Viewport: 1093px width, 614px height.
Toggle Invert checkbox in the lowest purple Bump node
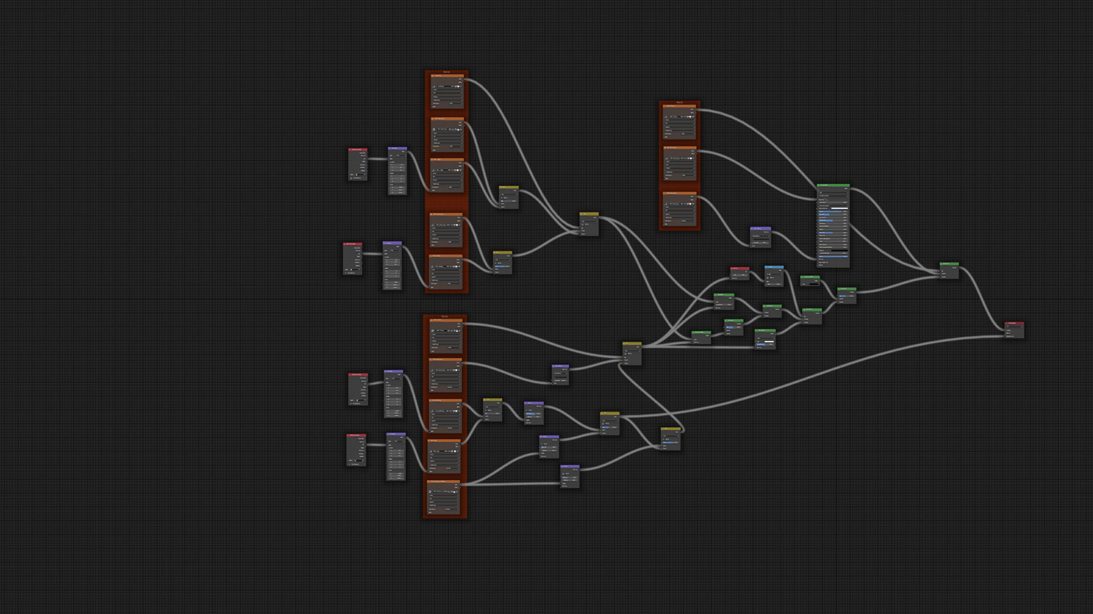coord(564,474)
